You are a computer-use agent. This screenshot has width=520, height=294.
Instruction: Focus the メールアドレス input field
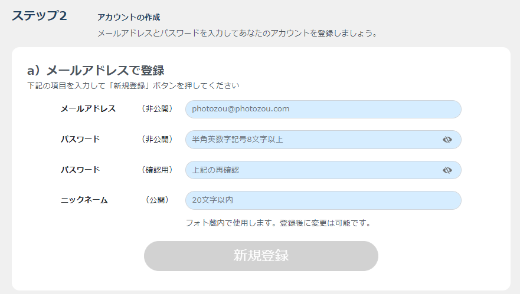tap(323, 109)
